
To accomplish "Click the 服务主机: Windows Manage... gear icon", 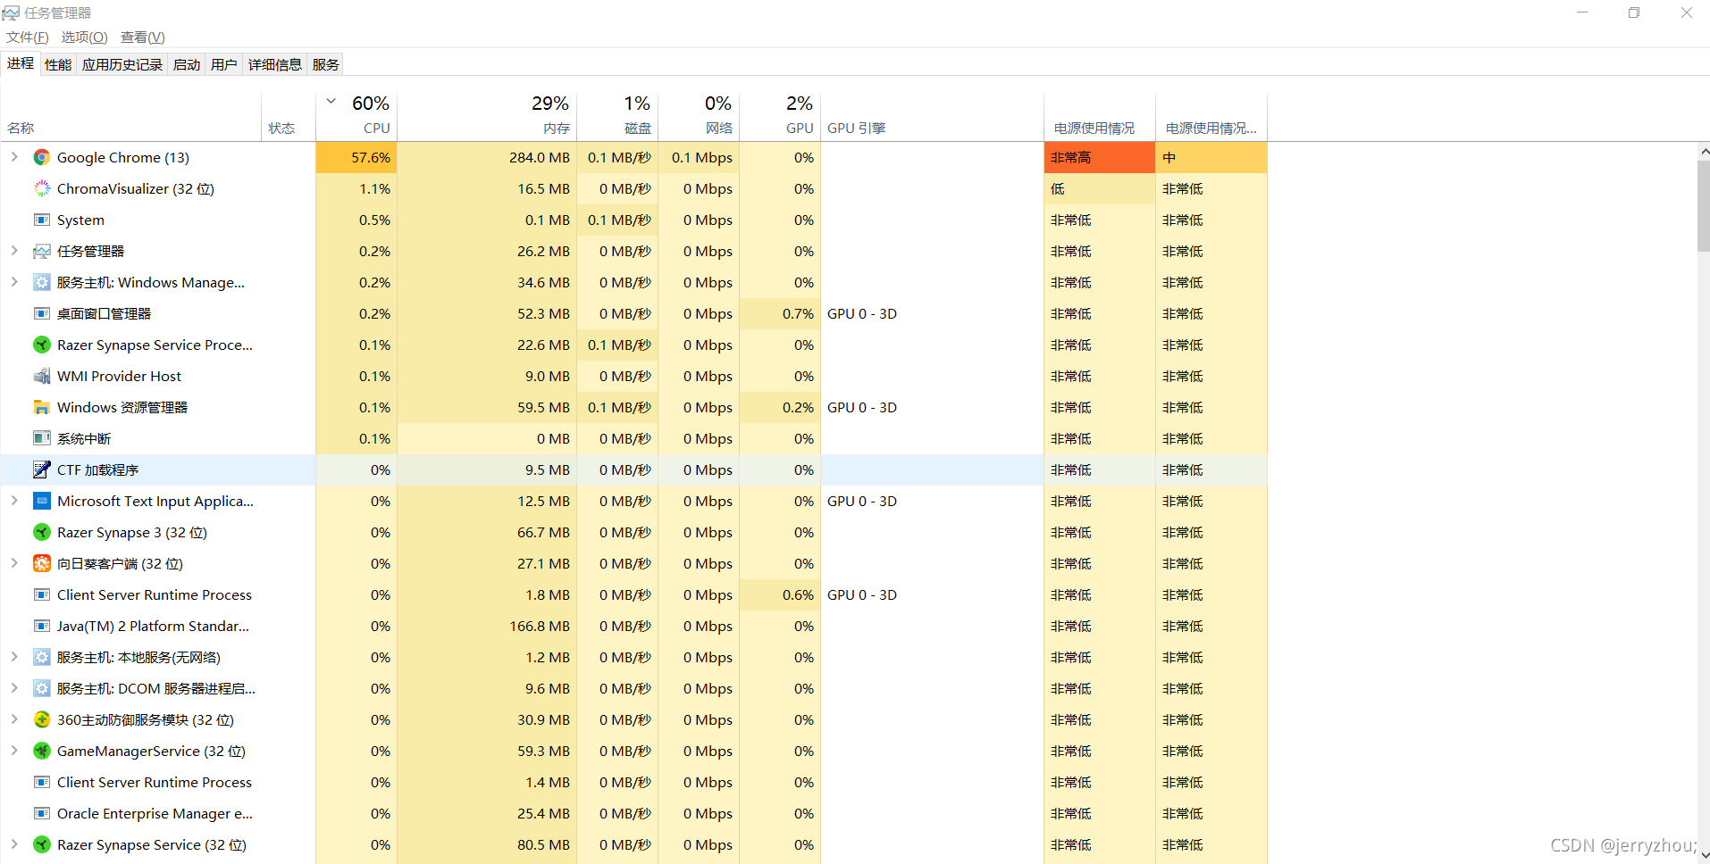I will (42, 283).
